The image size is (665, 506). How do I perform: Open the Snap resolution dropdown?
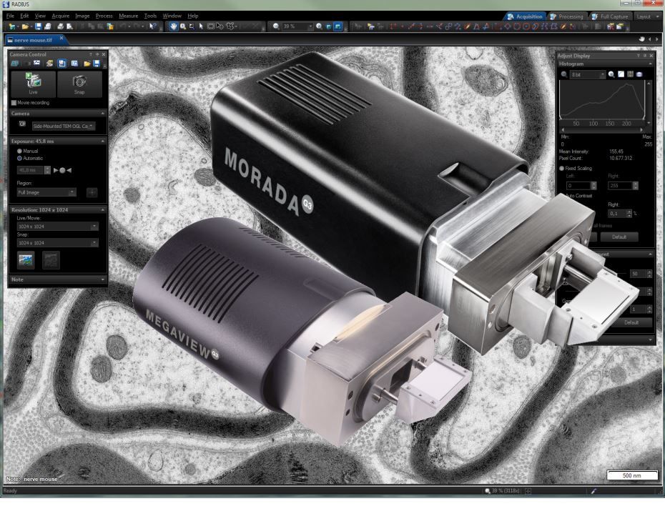[x=58, y=243]
